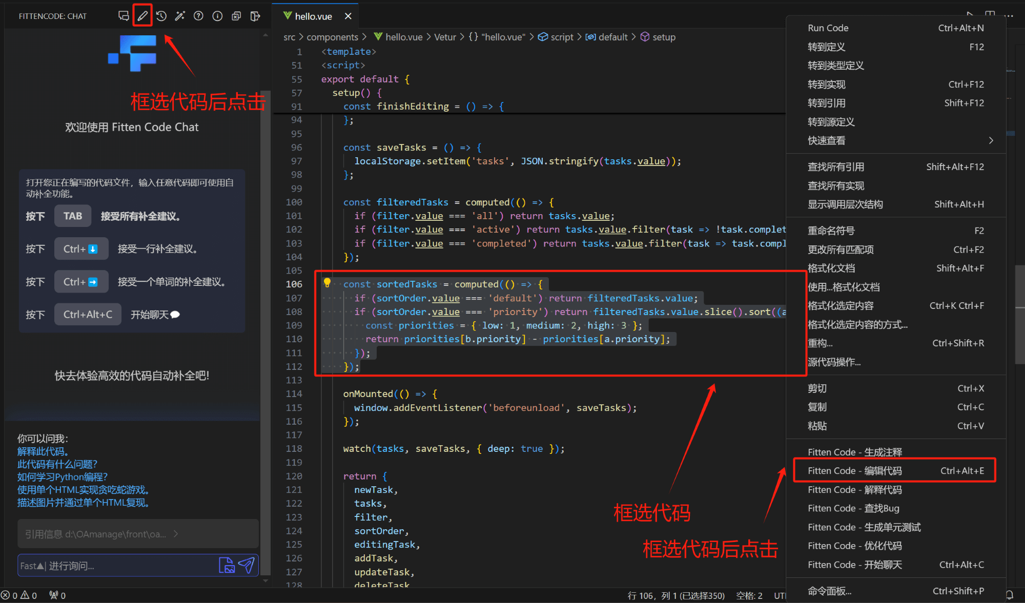Click the Fitten Code logo image
Image resolution: width=1025 pixels, height=603 pixels.
click(x=132, y=53)
